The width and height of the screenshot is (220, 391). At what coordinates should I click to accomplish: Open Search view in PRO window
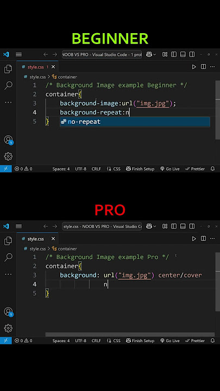pos(8,257)
